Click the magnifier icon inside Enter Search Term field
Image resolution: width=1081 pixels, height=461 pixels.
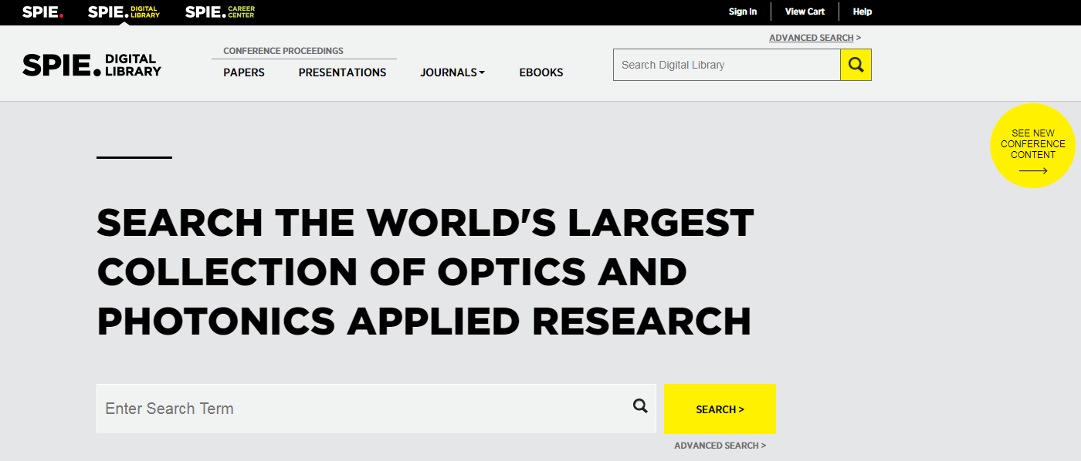640,405
